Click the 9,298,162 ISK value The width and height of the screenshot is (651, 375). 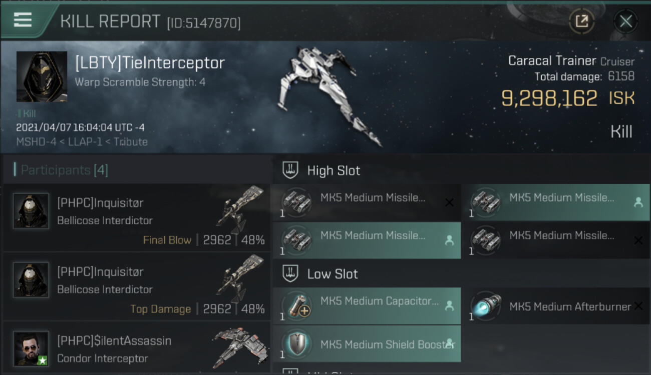[568, 98]
